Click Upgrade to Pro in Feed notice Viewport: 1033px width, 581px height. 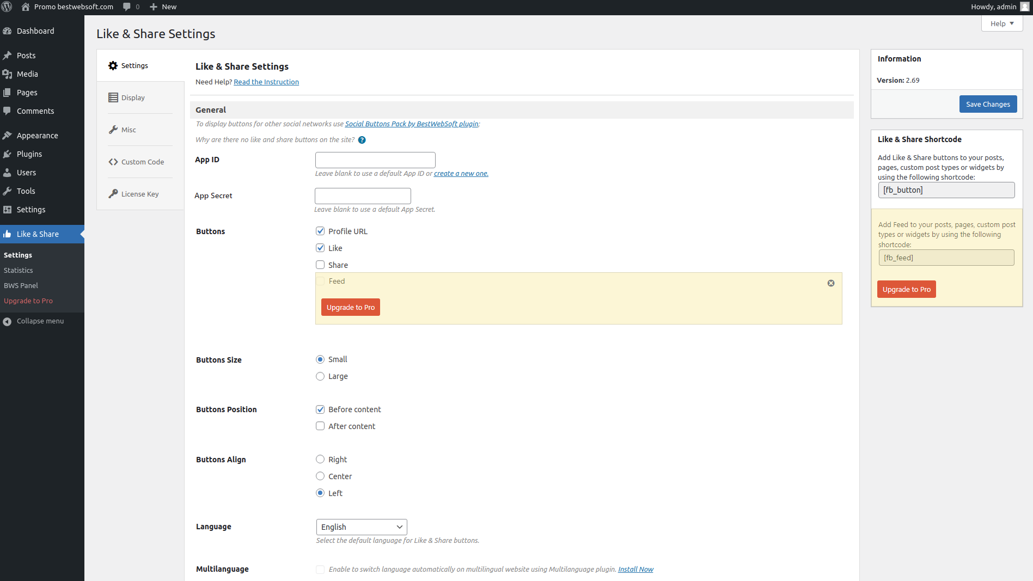click(x=351, y=307)
